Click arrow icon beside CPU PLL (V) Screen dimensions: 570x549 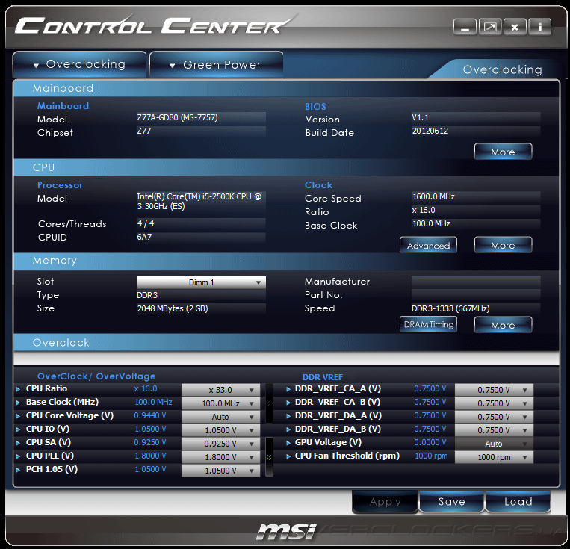(x=18, y=456)
